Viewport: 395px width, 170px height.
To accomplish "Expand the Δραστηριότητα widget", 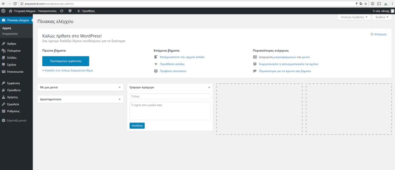I will tap(120, 99).
